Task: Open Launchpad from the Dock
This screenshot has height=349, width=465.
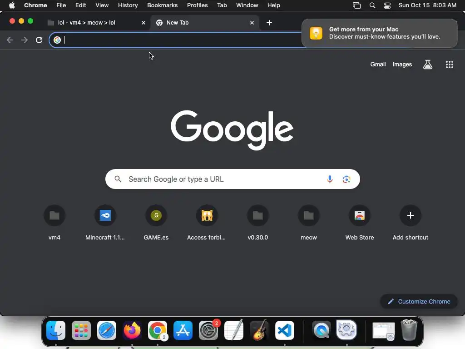Action: click(x=81, y=330)
